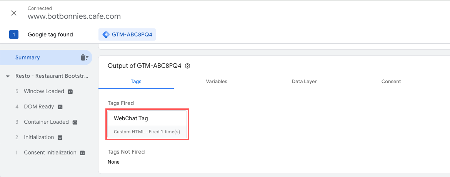Click code icon next to Container Loaded
450x177 pixels.
[75, 122]
